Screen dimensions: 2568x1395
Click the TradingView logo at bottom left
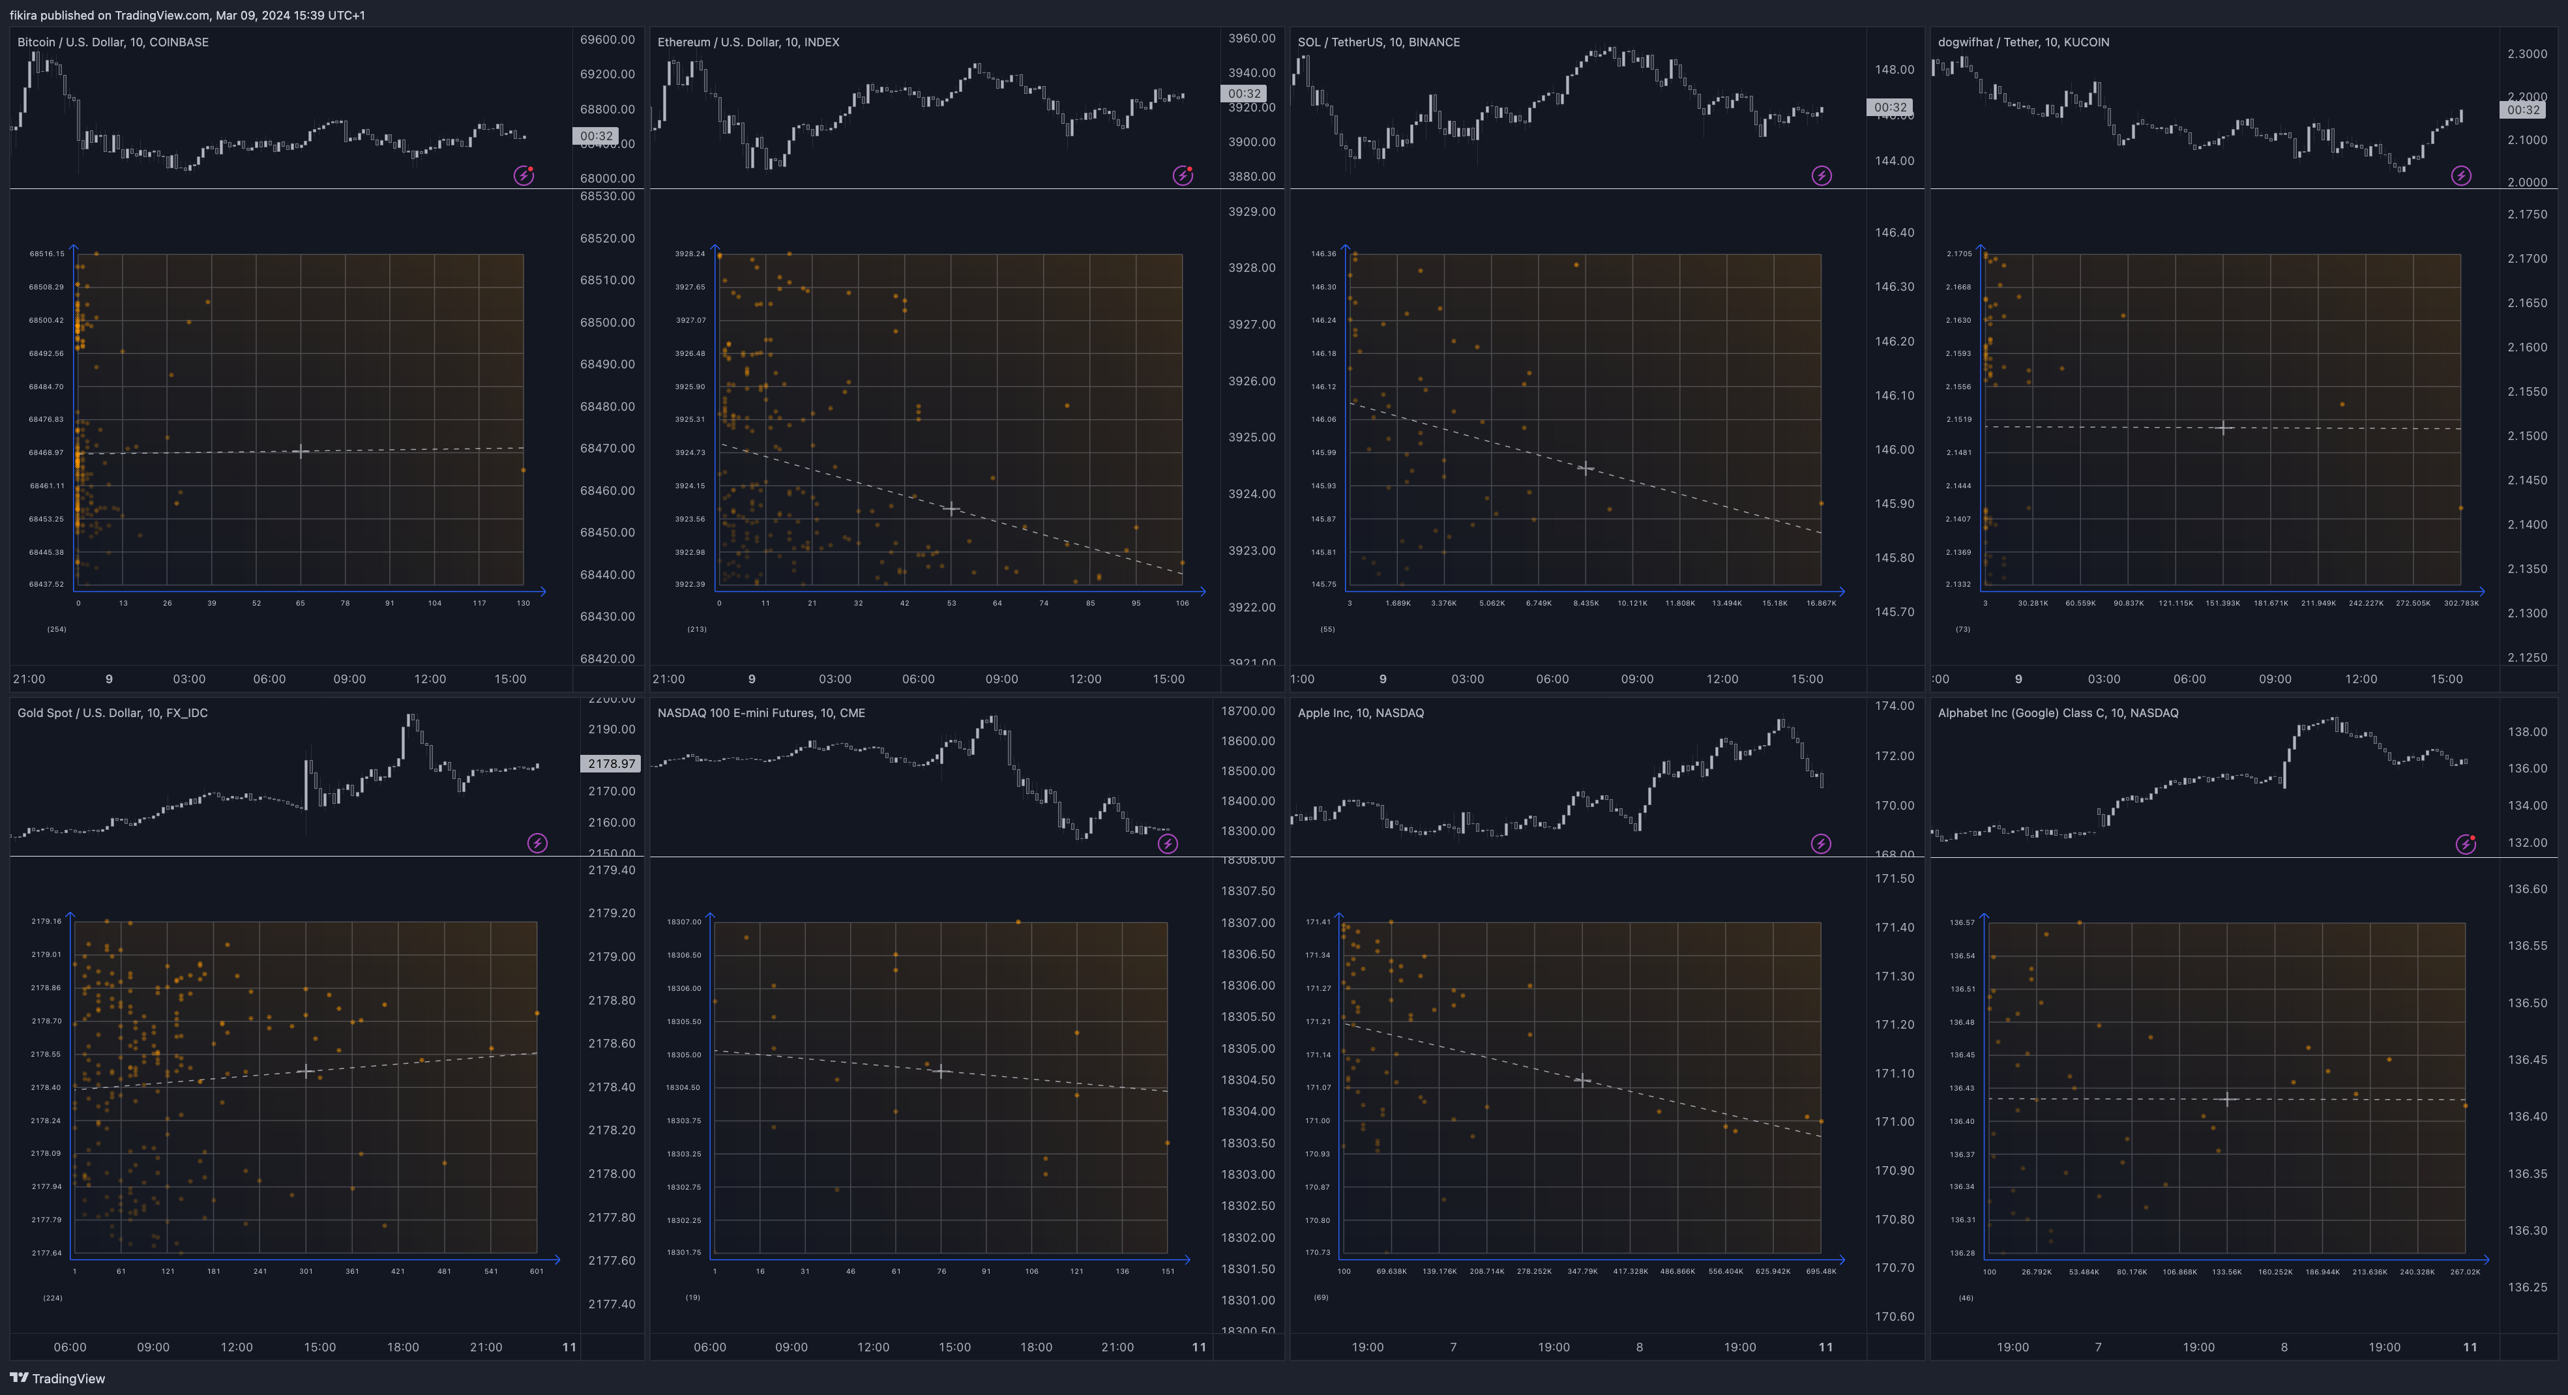pos(57,1378)
